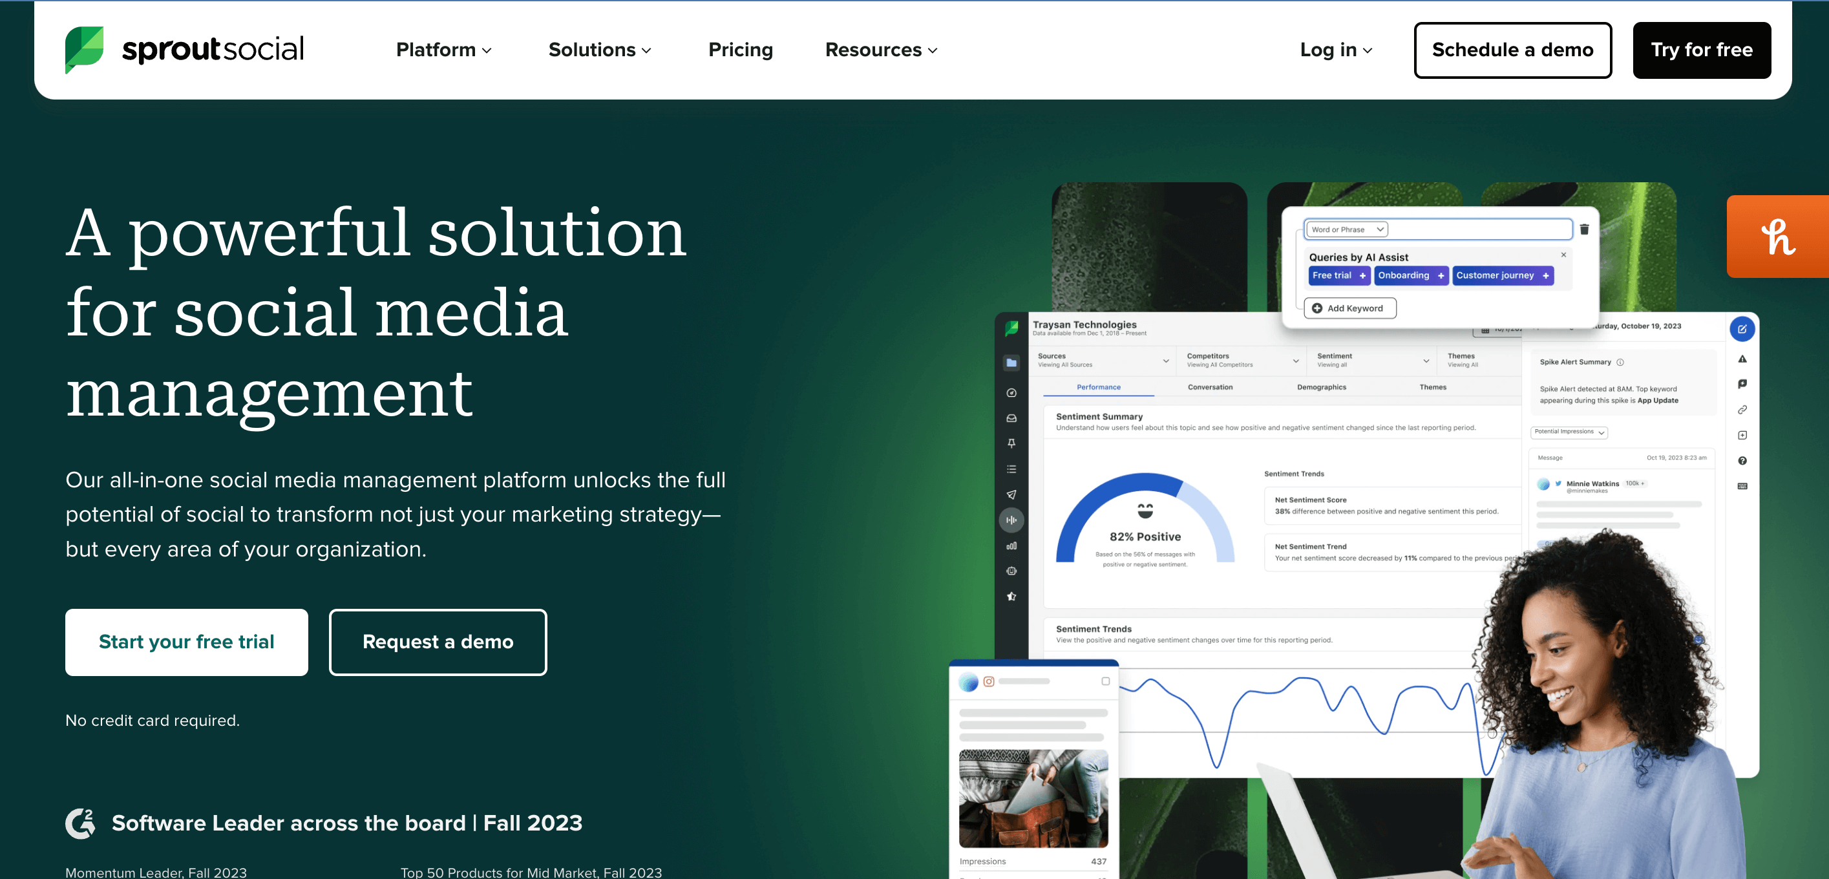Screen dimensions: 1829x879
Task: Go to the Pricing page
Action: (741, 50)
